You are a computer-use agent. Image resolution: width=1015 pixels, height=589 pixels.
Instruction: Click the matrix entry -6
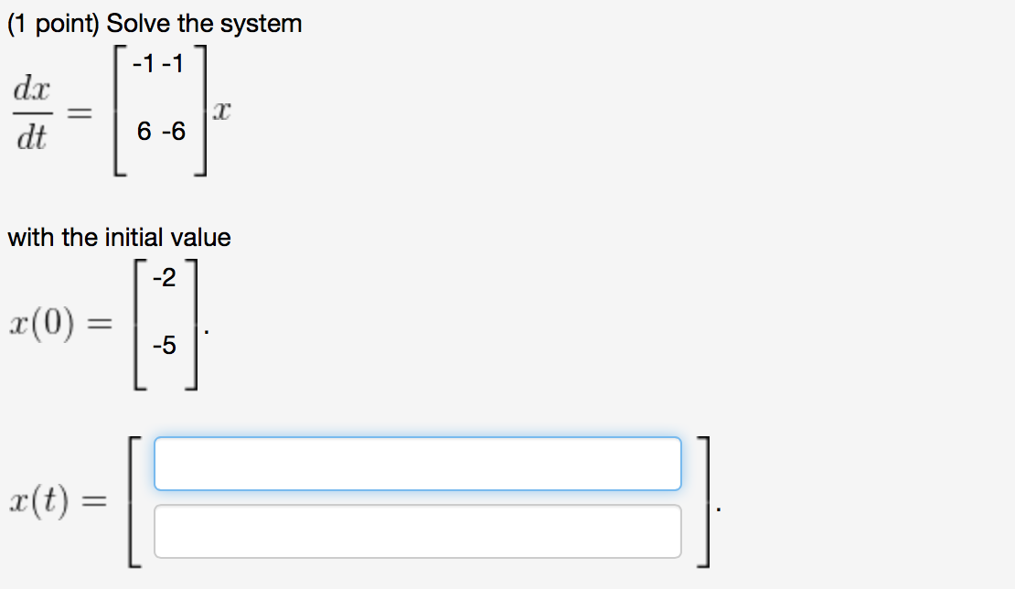tap(174, 132)
